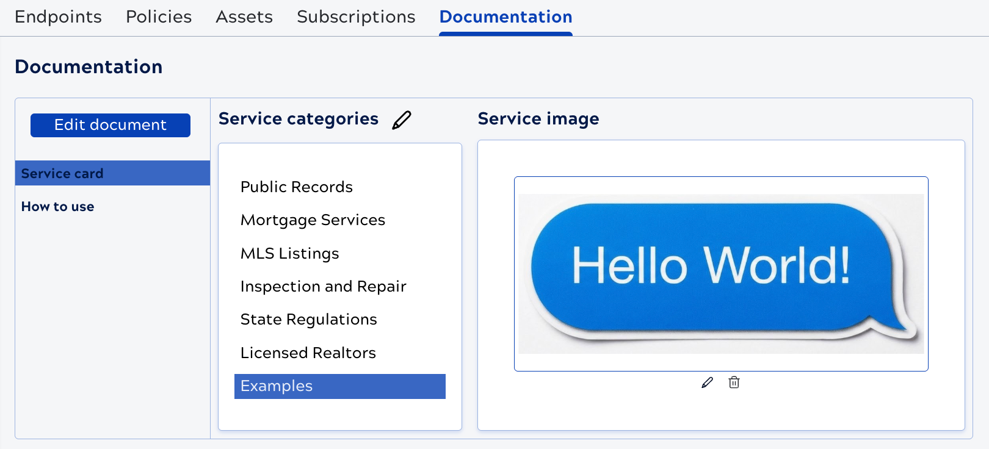The width and height of the screenshot is (989, 449).
Task: Open the Policies tab
Action: pyautogui.click(x=159, y=16)
